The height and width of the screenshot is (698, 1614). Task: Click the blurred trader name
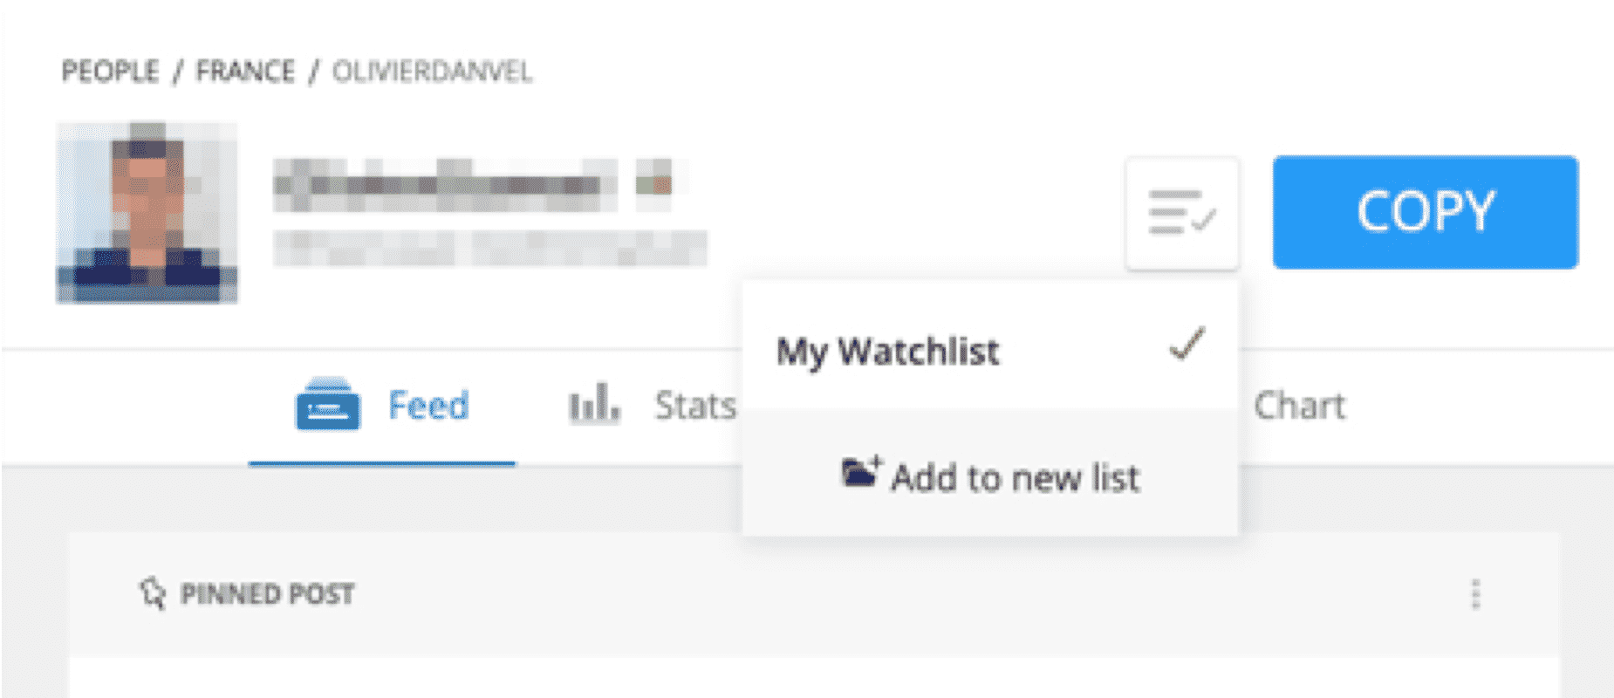click(x=445, y=184)
